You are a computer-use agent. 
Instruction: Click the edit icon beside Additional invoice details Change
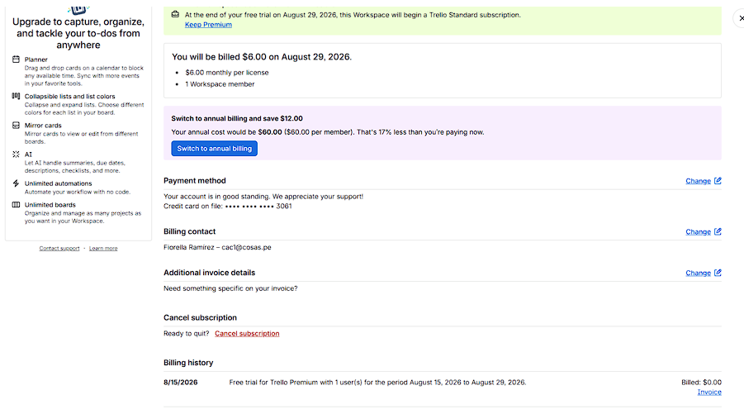tap(718, 273)
